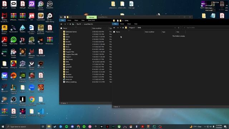Open the Zoom desktop shortcut
This screenshot has width=229, height=129.
(32, 89)
